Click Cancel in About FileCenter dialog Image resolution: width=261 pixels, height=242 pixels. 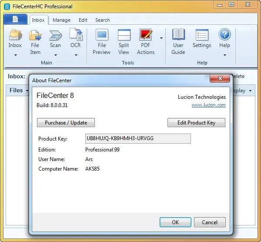click(x=210, y=222)
